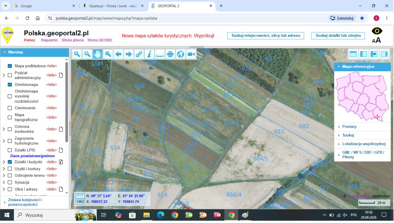Expand the Lokalizacja współrzędnej section
394x223 pixels.
(x=362, y=144)
